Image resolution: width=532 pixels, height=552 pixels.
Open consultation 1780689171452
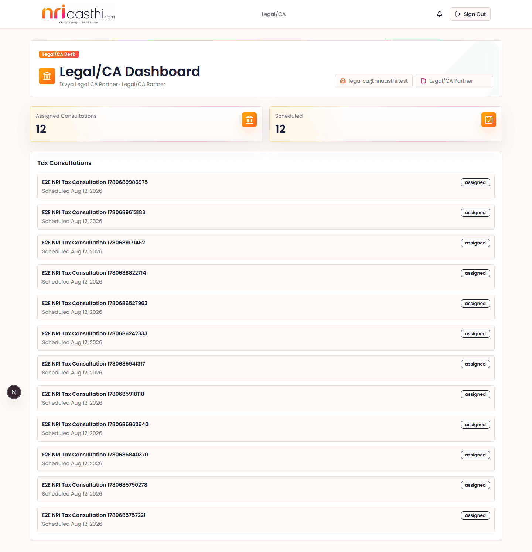tap(266, 247)
